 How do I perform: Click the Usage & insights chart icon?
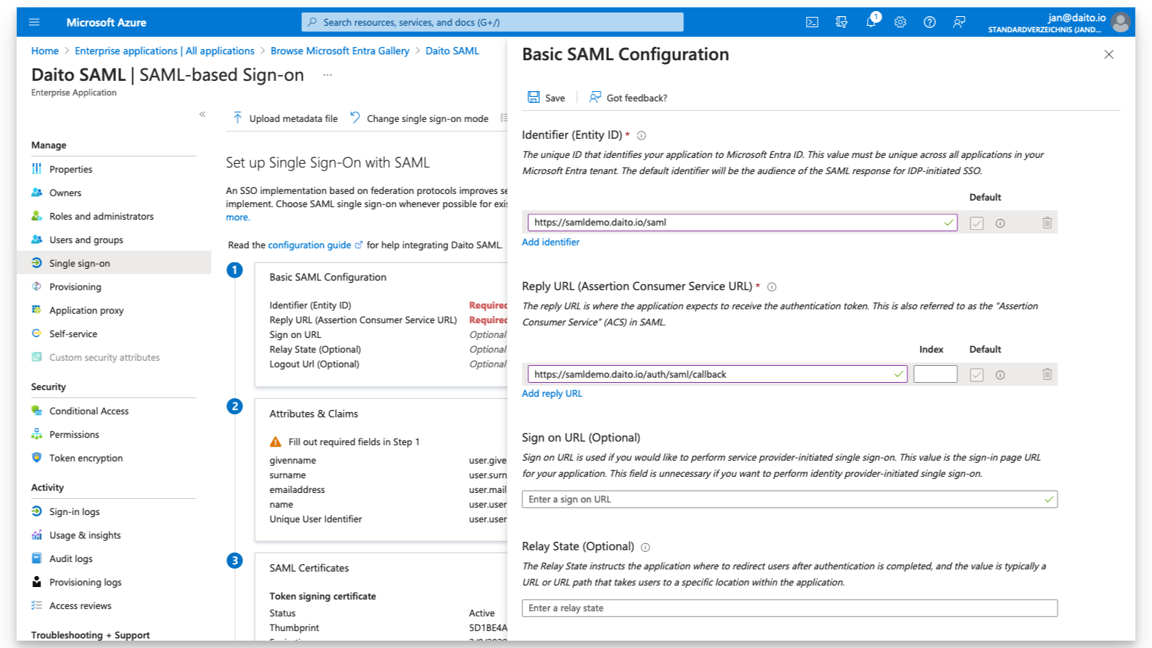pos(37,535)
